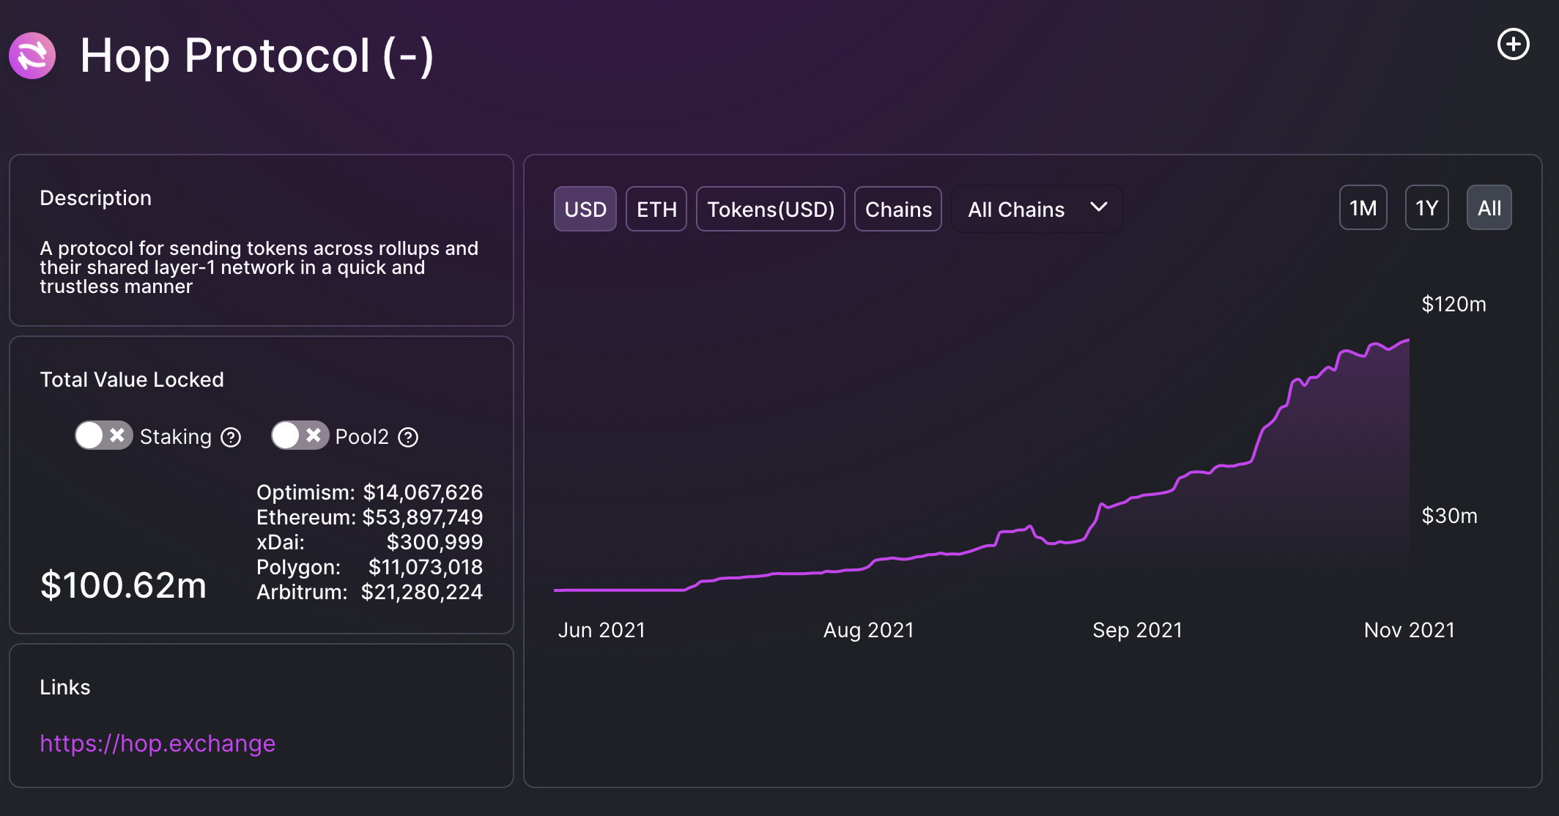Click the Hop Protocol (-) page title
1559x816 pixels.
pyautogui.click(x=256, y=56)
